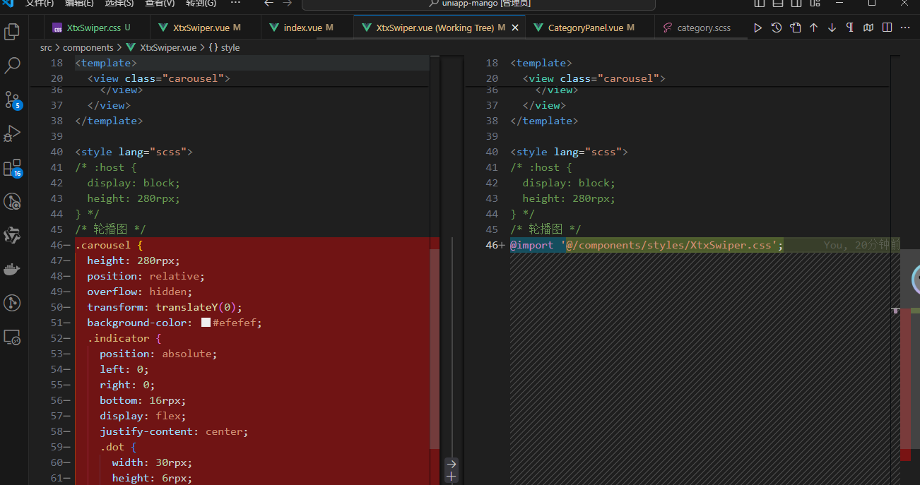Viewport: 920px width, 485px height.
Task: Open the Explorer view in activity bar
Action: [12, 32]
